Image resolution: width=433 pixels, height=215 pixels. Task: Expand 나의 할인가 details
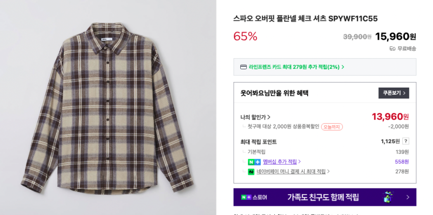pos(256,117)
